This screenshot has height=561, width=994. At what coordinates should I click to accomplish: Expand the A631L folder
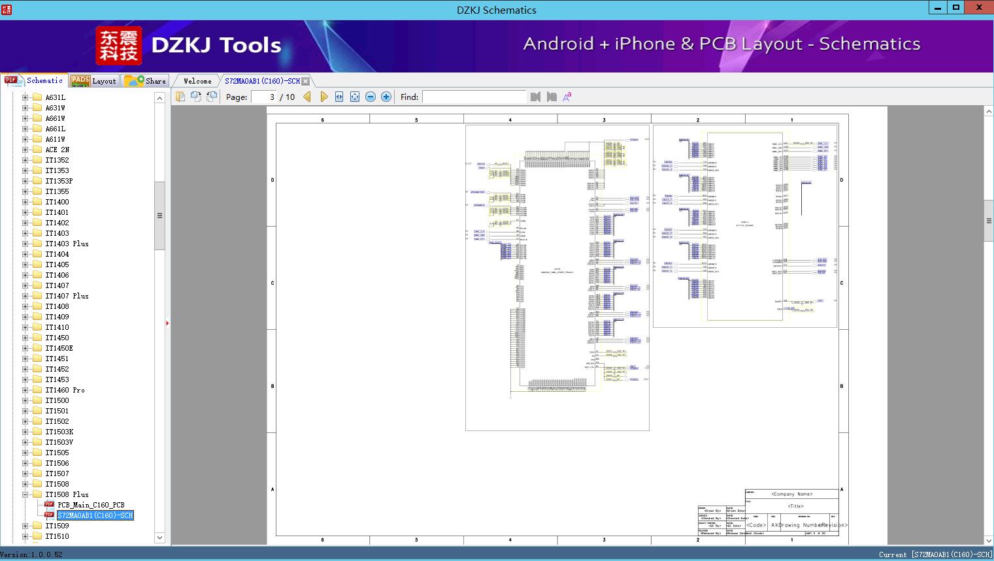point(25,97)
